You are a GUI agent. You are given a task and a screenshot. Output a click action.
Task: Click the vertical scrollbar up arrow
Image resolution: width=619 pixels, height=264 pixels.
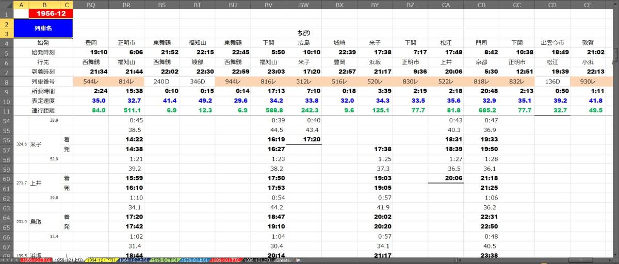tap(615, 5)
